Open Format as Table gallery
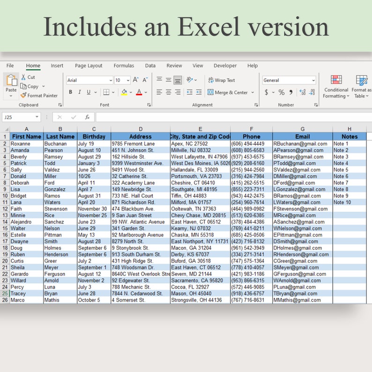372x372 pixels. coord(362,86)
